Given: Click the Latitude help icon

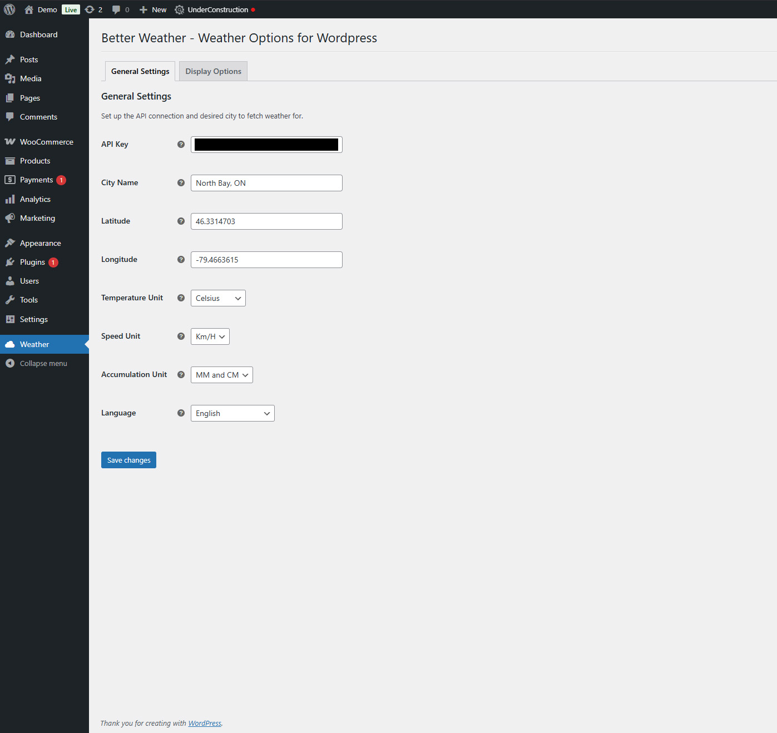Looking at the screenshot, I should (x=181, y=221).
